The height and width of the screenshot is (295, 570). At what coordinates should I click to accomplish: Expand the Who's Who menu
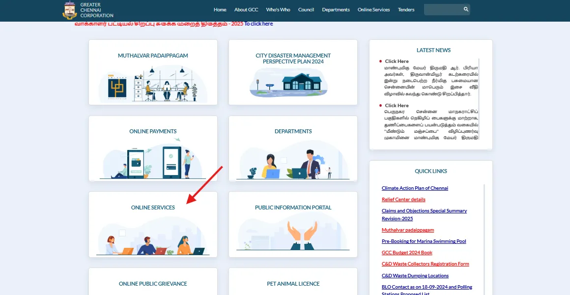click(x=278, y=10)
